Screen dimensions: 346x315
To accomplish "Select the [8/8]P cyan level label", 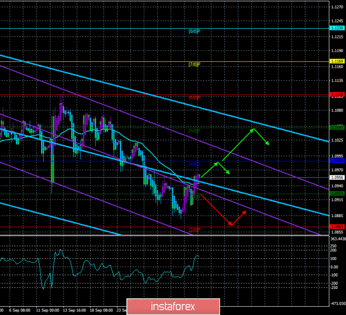I will click(x=194, y=31).
